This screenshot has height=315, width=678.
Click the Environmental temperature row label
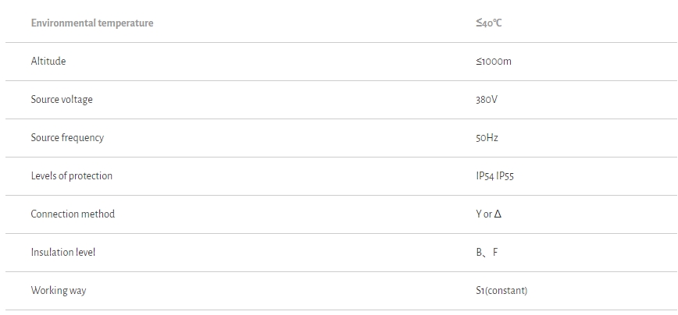point(91,23)
